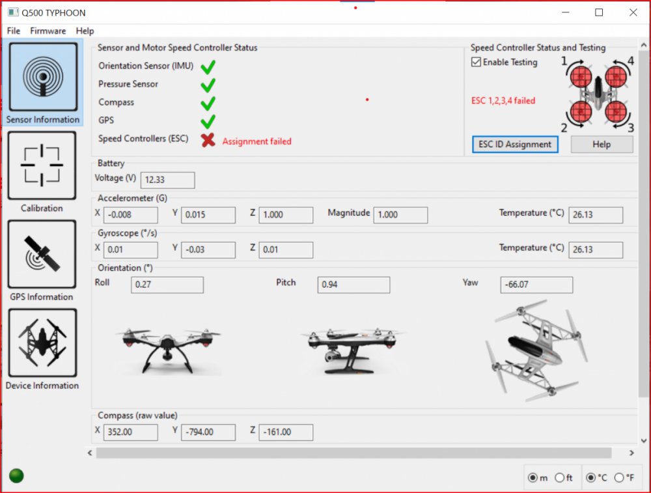Click the Roll orientation value field
This screenshot has width=651, height=493.
(167, 285)
